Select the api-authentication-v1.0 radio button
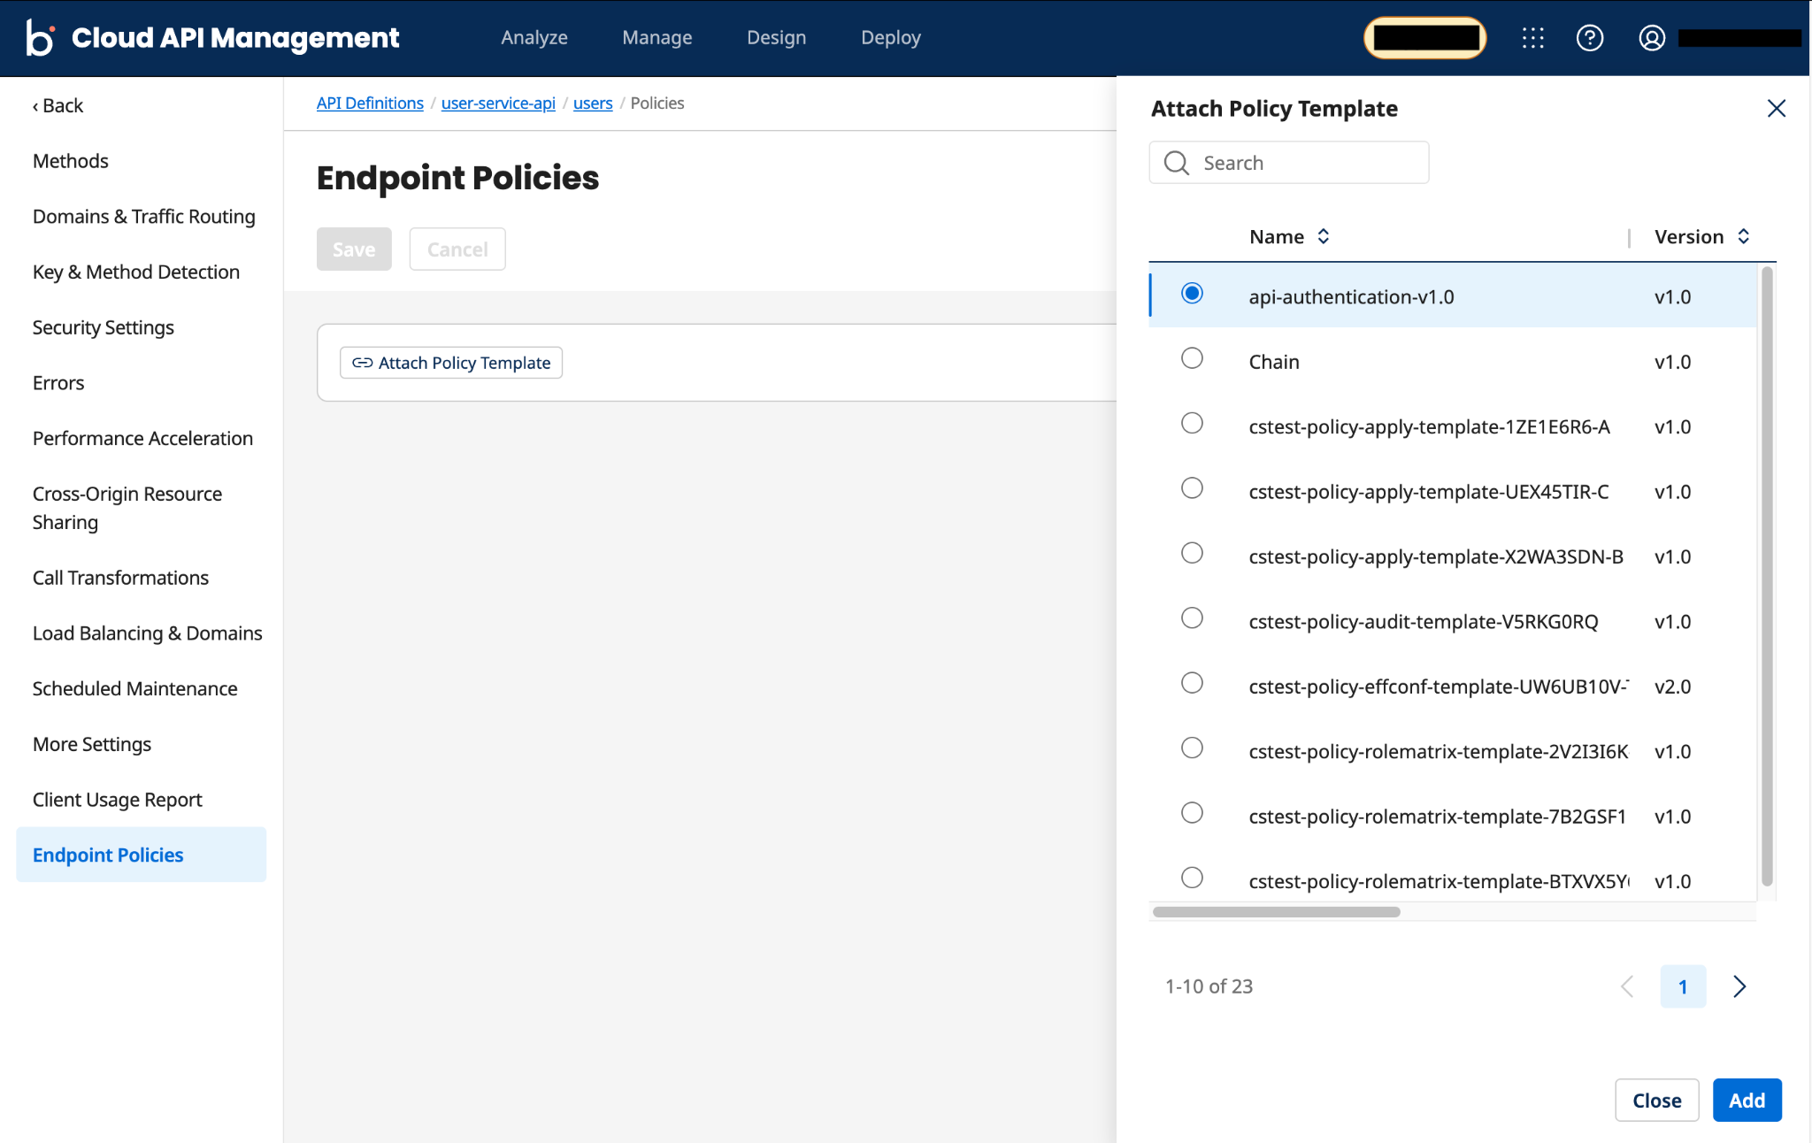 (x=1192, y=293)
